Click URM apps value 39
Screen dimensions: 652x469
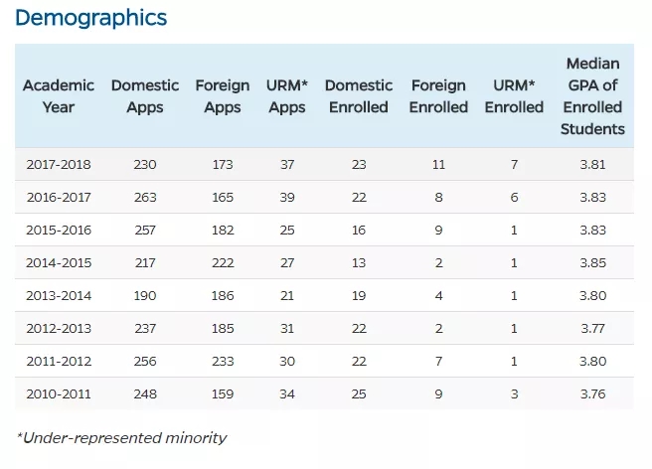[x=287, y=197]
